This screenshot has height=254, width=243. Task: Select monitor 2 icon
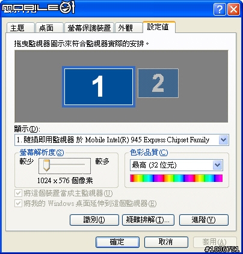158,83
